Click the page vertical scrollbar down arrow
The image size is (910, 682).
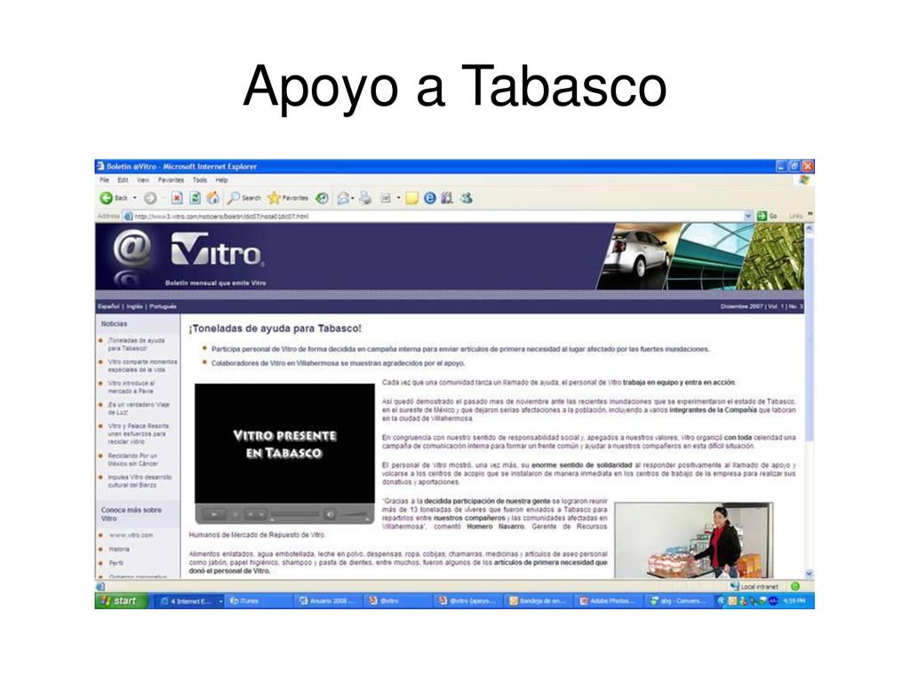click(809, 574)
